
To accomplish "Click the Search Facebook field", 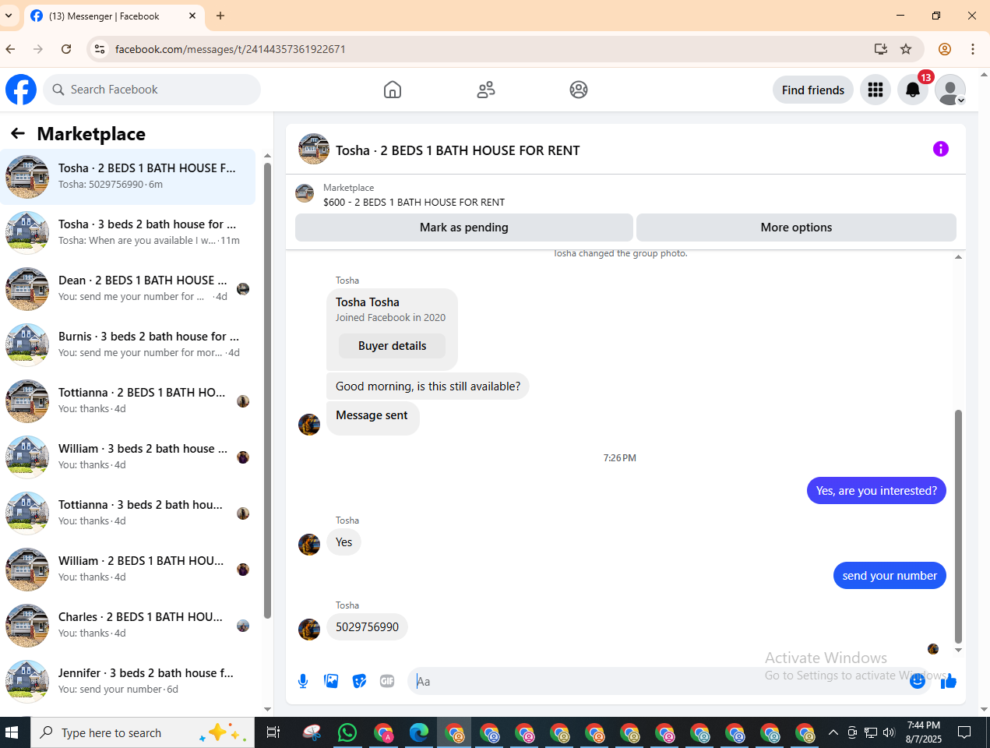I will click(x=152, y=90).
